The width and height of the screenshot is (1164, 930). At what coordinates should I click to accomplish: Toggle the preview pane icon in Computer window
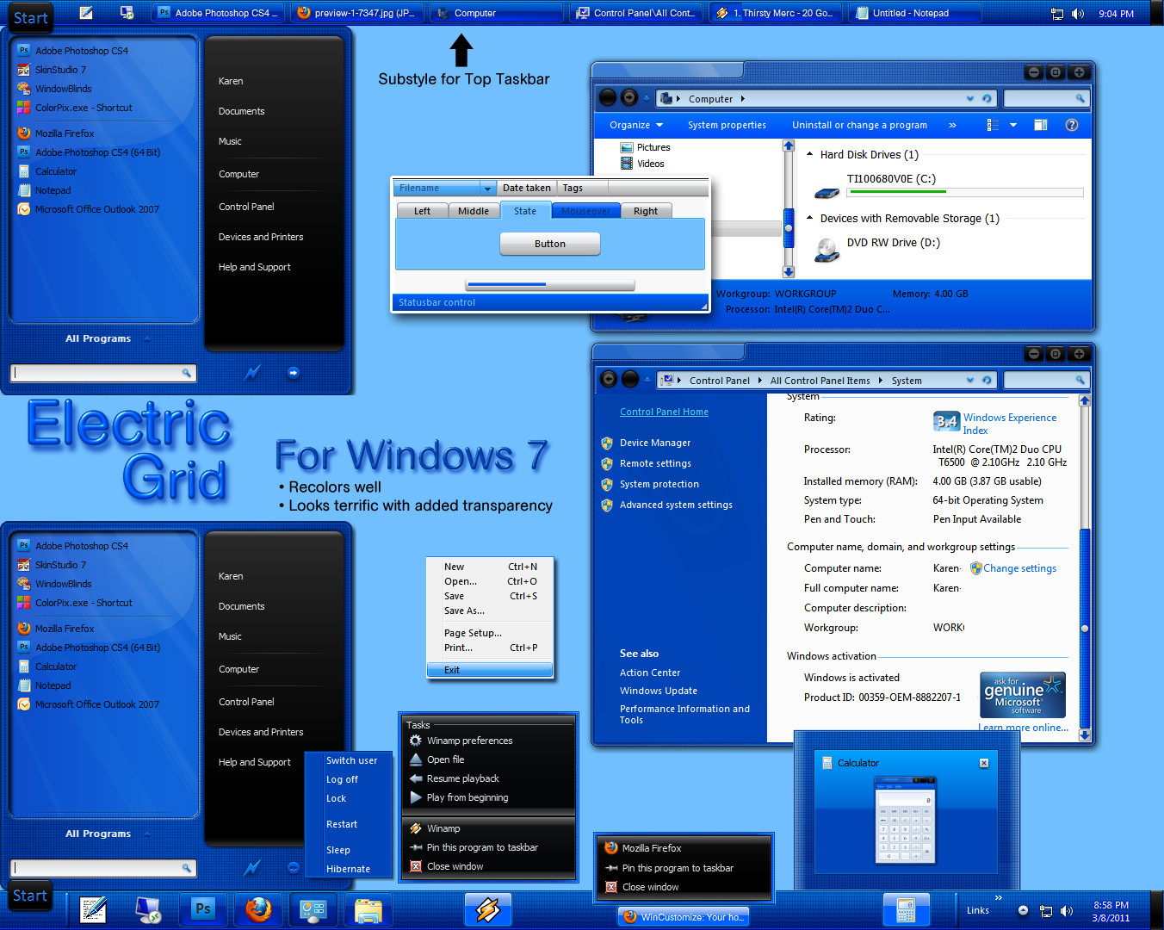(1040, 125)
